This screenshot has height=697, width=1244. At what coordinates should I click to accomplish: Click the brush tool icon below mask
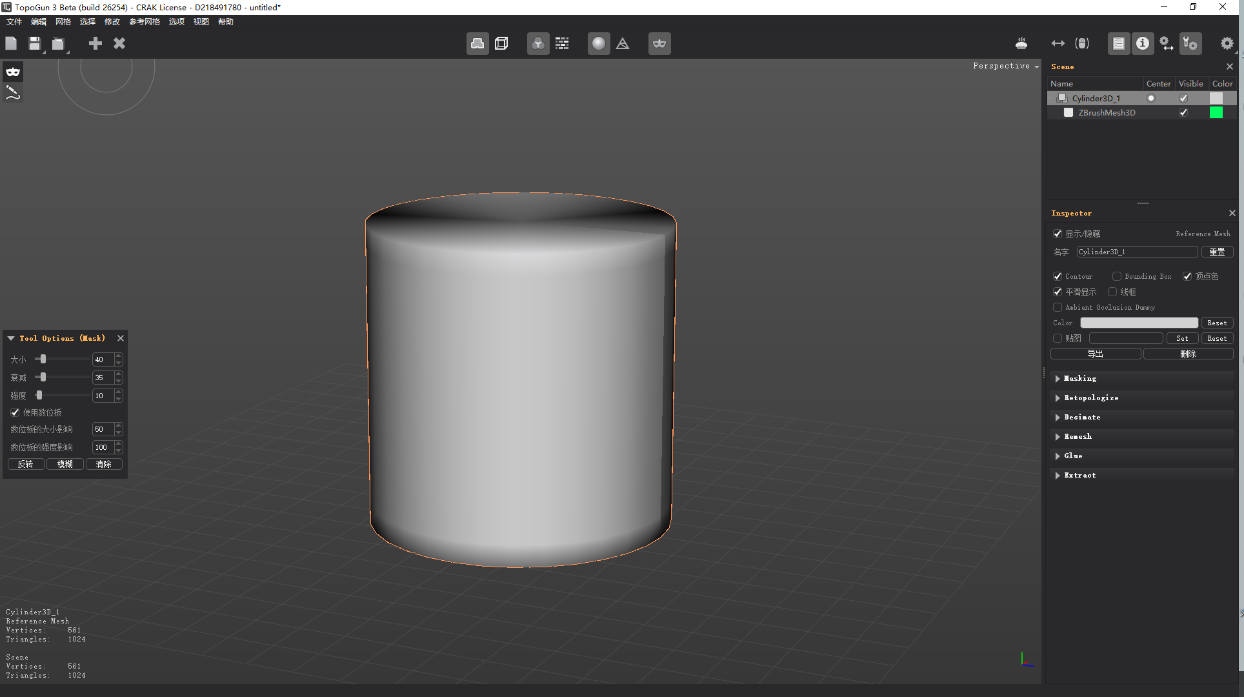(x=13, y=93)
